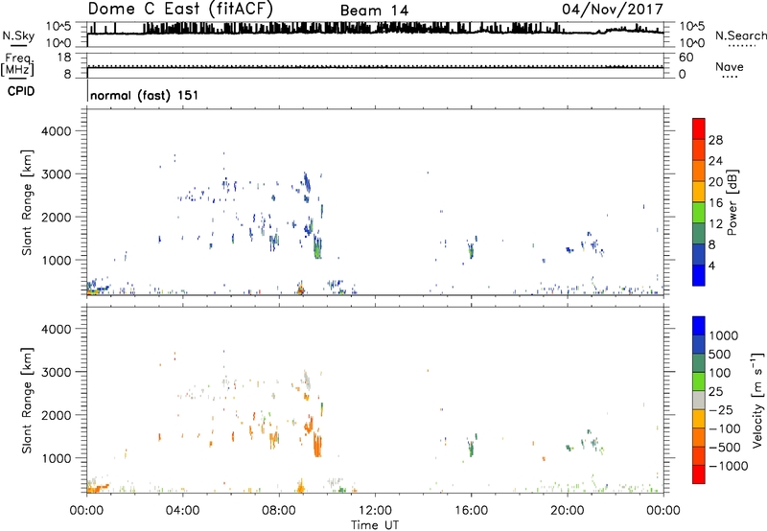Click the 16:00 time tick label
The width and height of the screenshot is (767, 531).
click(x=471, y=511)
